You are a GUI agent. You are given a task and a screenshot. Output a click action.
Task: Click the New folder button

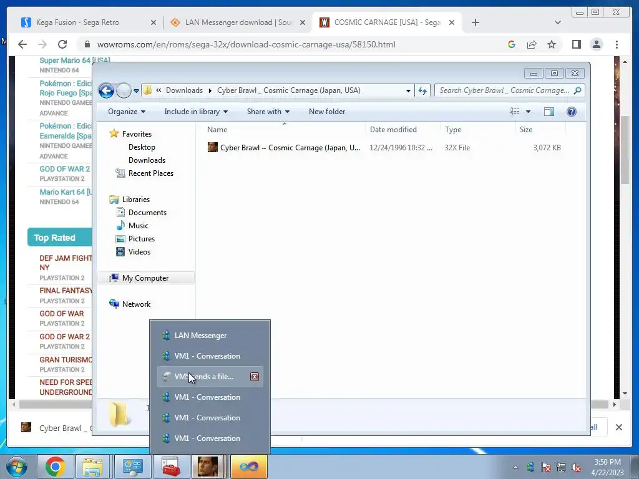coord(327,112)
